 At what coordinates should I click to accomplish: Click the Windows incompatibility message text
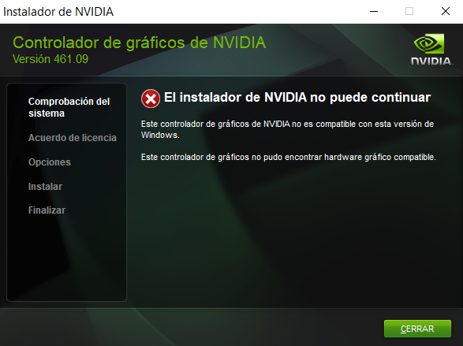287,129
